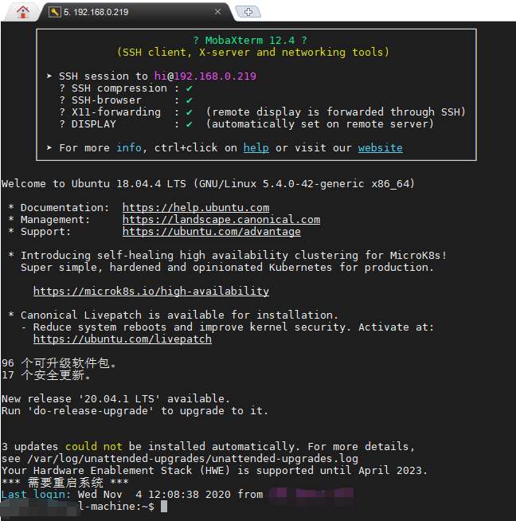516x521 pixels.
Task: Click the '17 个安全更新' line
Action: [46, 375]
